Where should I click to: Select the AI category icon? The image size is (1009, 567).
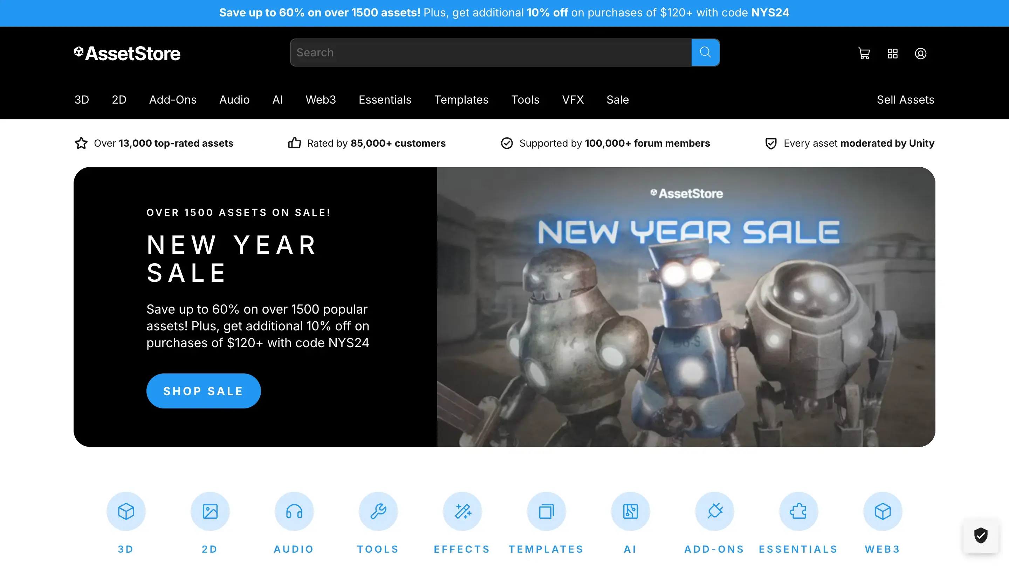(630, 511)
